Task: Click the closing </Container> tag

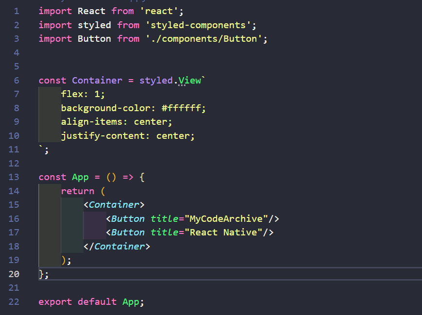Action: (x=117, y=247)
